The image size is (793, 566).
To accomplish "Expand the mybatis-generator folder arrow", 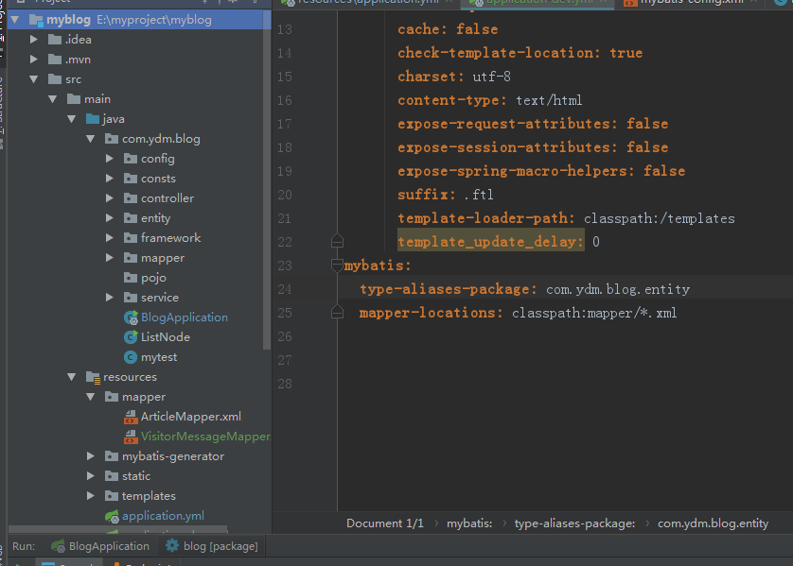I will click(91, 456).
